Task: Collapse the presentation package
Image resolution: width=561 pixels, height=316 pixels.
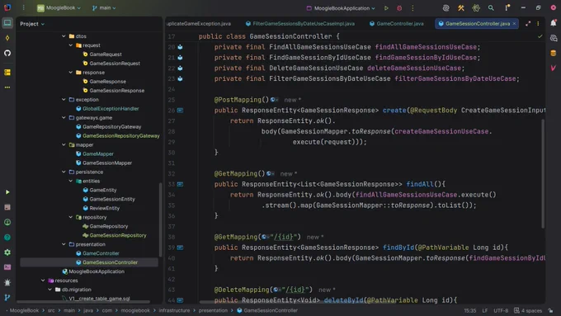Action: [64, 244]
